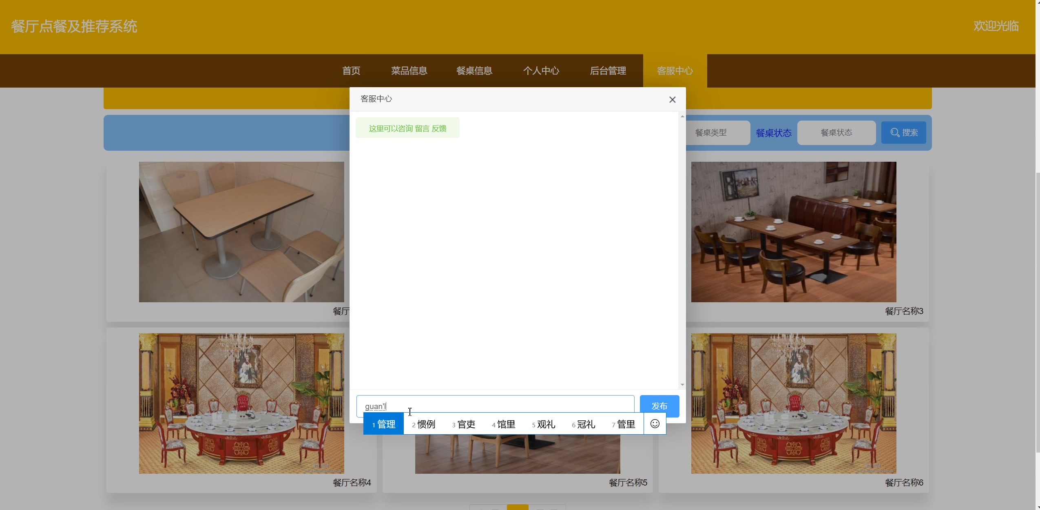Click the 搜索 search button

(904, 132)
